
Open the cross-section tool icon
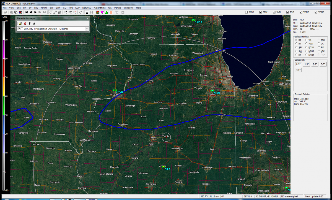60,12
